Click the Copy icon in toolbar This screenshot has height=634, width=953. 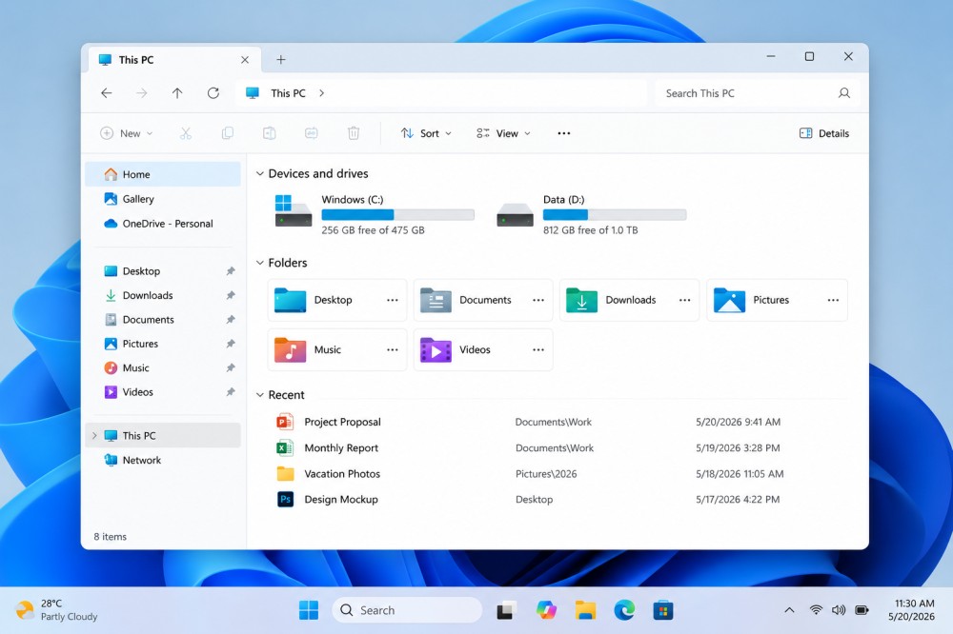click(x=228, y=133)
